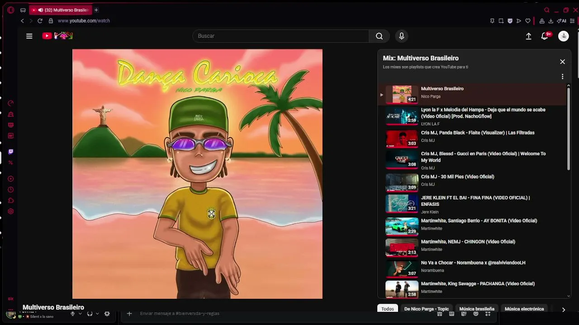Screen dimensions: 579x325
Task: View site security lock info
Action: tap(51, 21)
